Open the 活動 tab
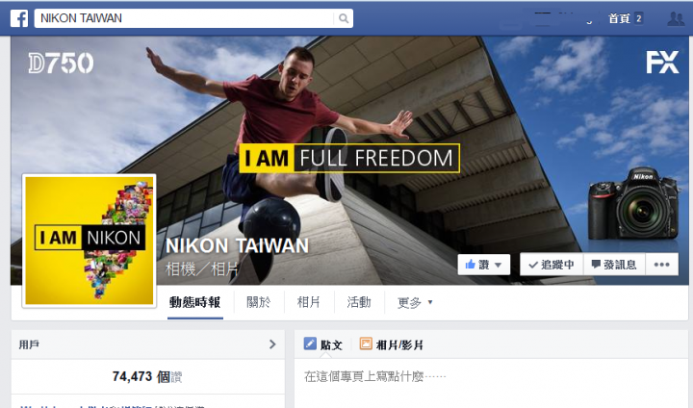Image resolution: width=693 pixels, height=408 pixels. pyautogui.click(x=359, y=303)
